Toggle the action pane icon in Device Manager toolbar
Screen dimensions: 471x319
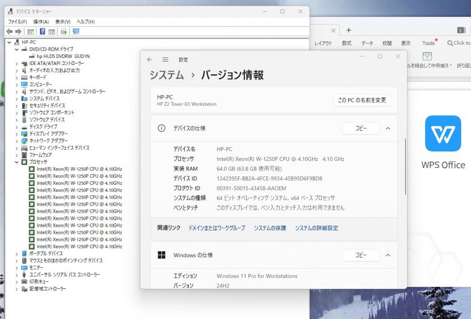[52, 32]
